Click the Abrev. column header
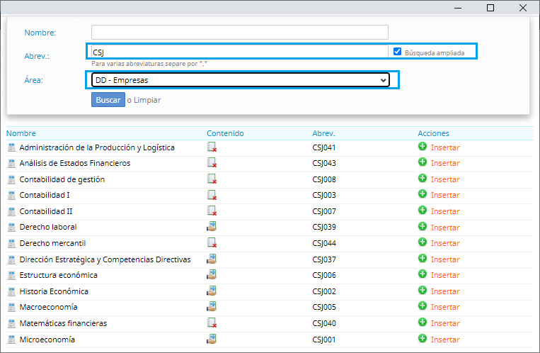Image resolution: width=540 pixels, height=353 pixels. coord(323,133)
